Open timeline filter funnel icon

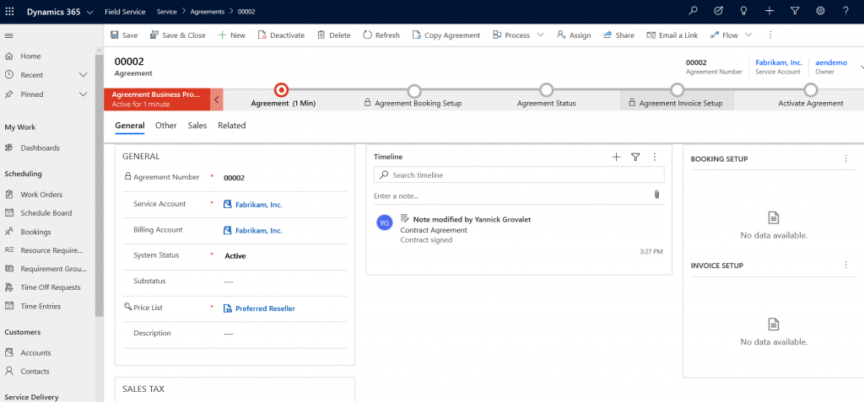(635, 157)
